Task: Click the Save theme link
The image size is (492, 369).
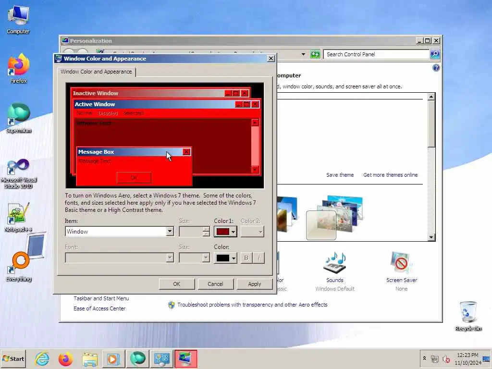Action: tap(340, 175)
